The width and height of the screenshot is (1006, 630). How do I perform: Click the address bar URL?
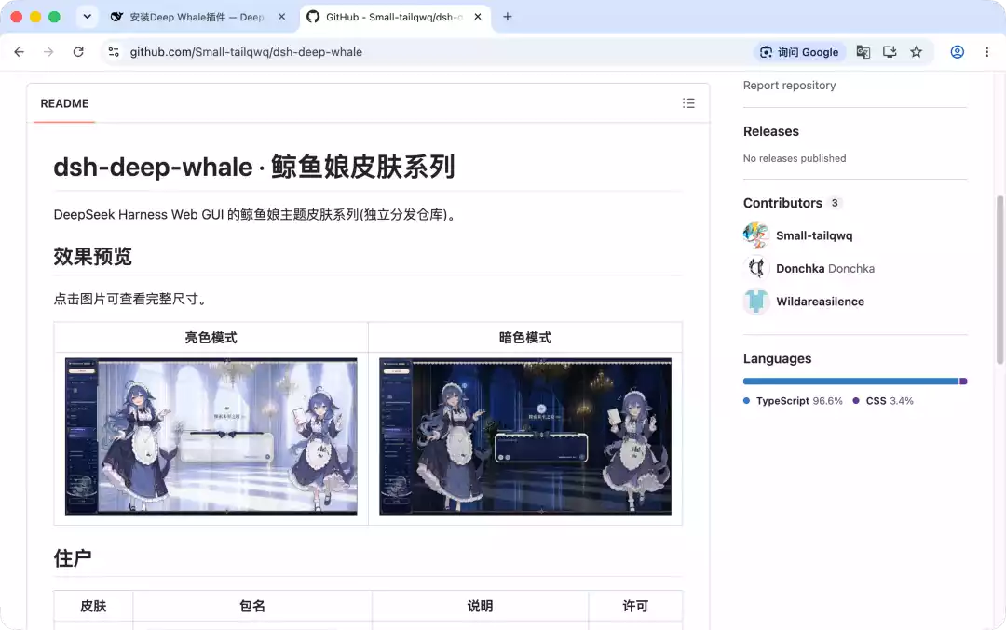tap(246, 52)
